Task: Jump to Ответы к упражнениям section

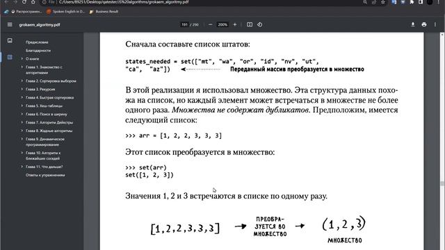Action: click(45, 175)
